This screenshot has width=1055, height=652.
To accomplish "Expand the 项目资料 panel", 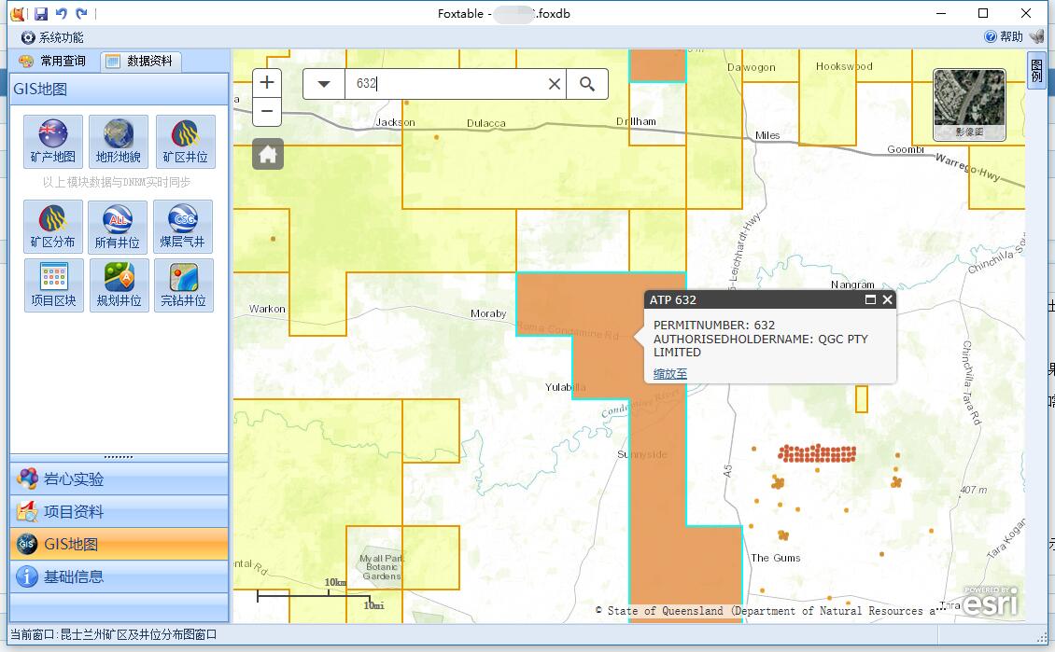I will (x=120, y=511).
